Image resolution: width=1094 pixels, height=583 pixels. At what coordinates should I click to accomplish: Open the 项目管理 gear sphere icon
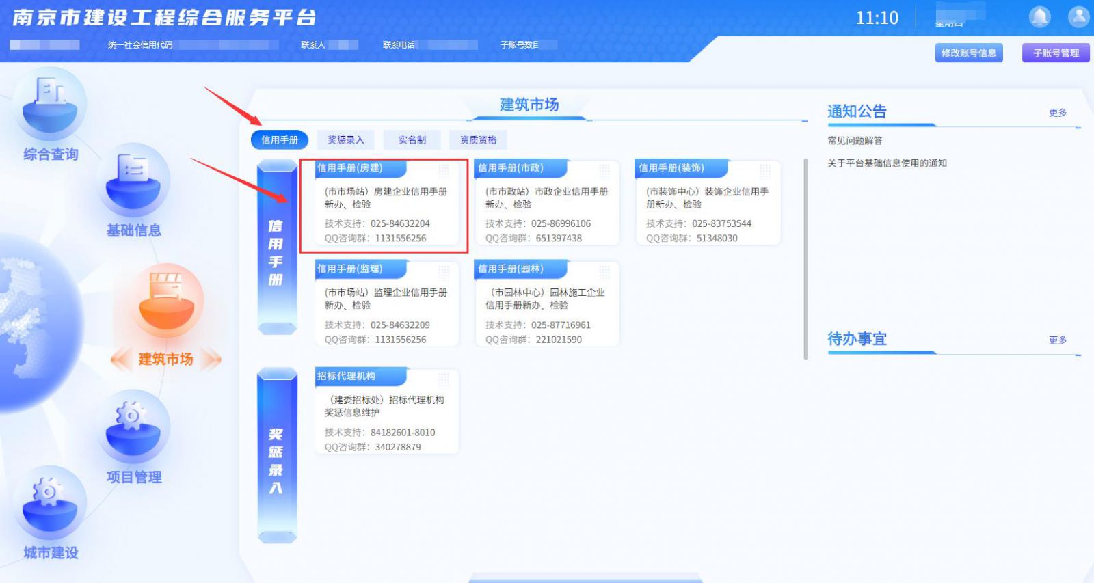click(x=133, y=428)
